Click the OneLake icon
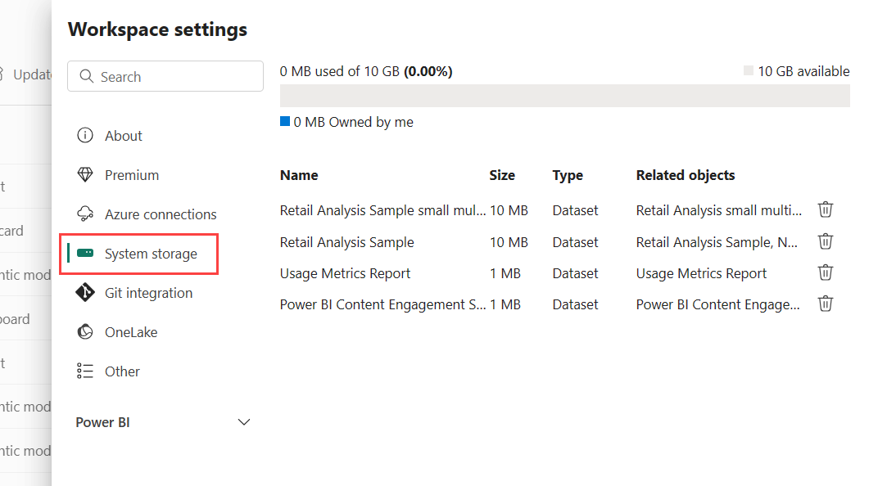 click(85, 332)
